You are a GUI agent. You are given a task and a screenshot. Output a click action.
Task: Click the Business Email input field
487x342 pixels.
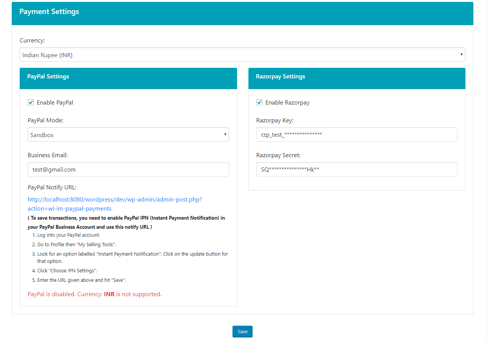128,169
